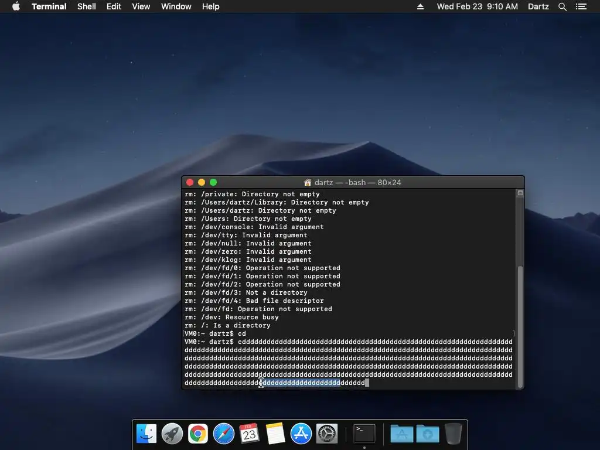
Task: Click the split pane icon in Terminal
Action: [x=520, y=193]
